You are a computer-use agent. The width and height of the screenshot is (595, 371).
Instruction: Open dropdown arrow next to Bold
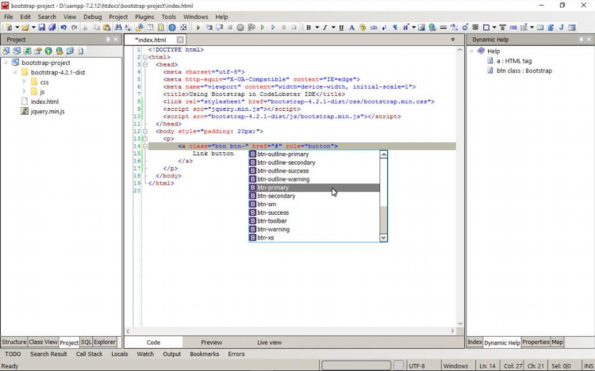(x=317, y=27)
